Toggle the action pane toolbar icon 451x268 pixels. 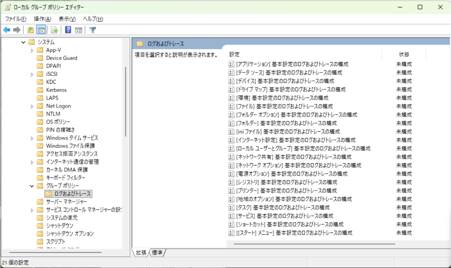[x=78, y=30]
